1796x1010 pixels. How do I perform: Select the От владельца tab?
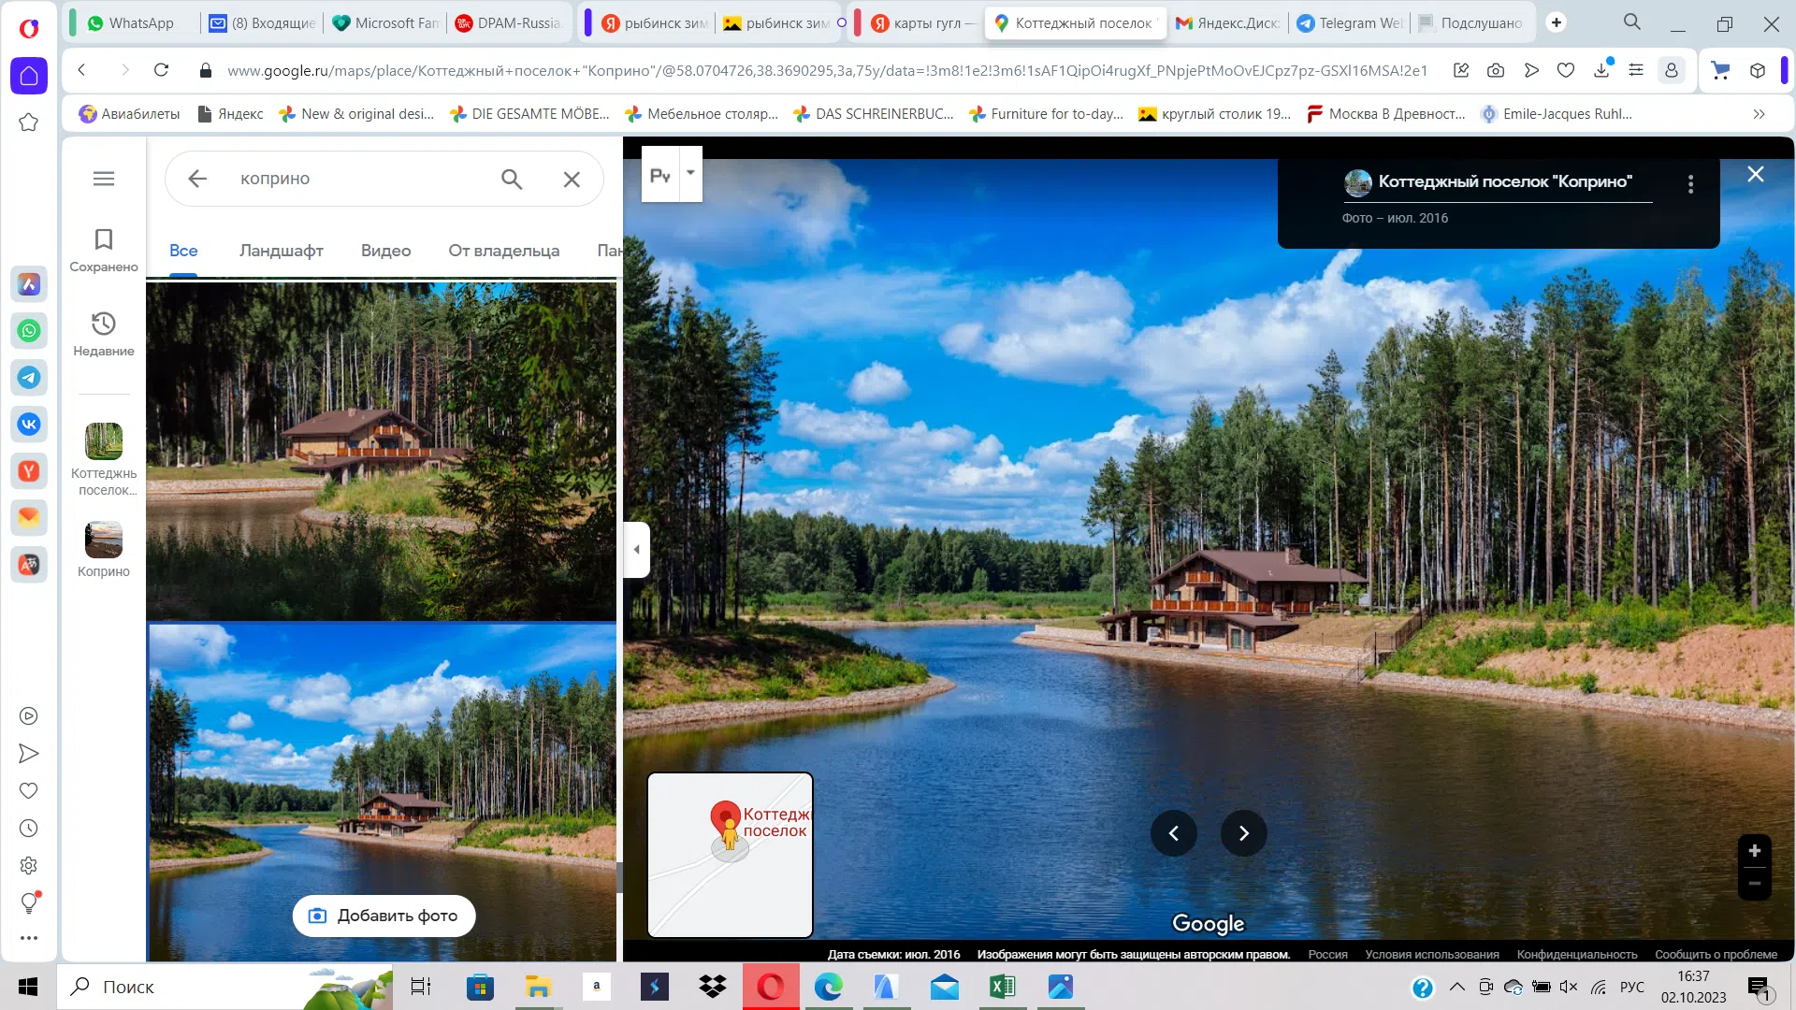click(x=504, y=251)
